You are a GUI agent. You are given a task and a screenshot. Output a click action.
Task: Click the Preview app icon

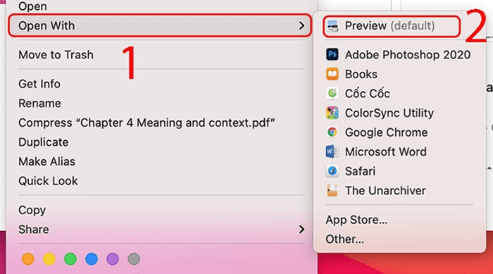point(332,26)
